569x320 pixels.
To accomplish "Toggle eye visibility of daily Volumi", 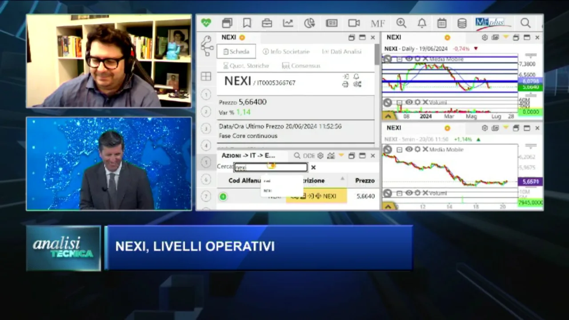I will click(x=409, y=102).
